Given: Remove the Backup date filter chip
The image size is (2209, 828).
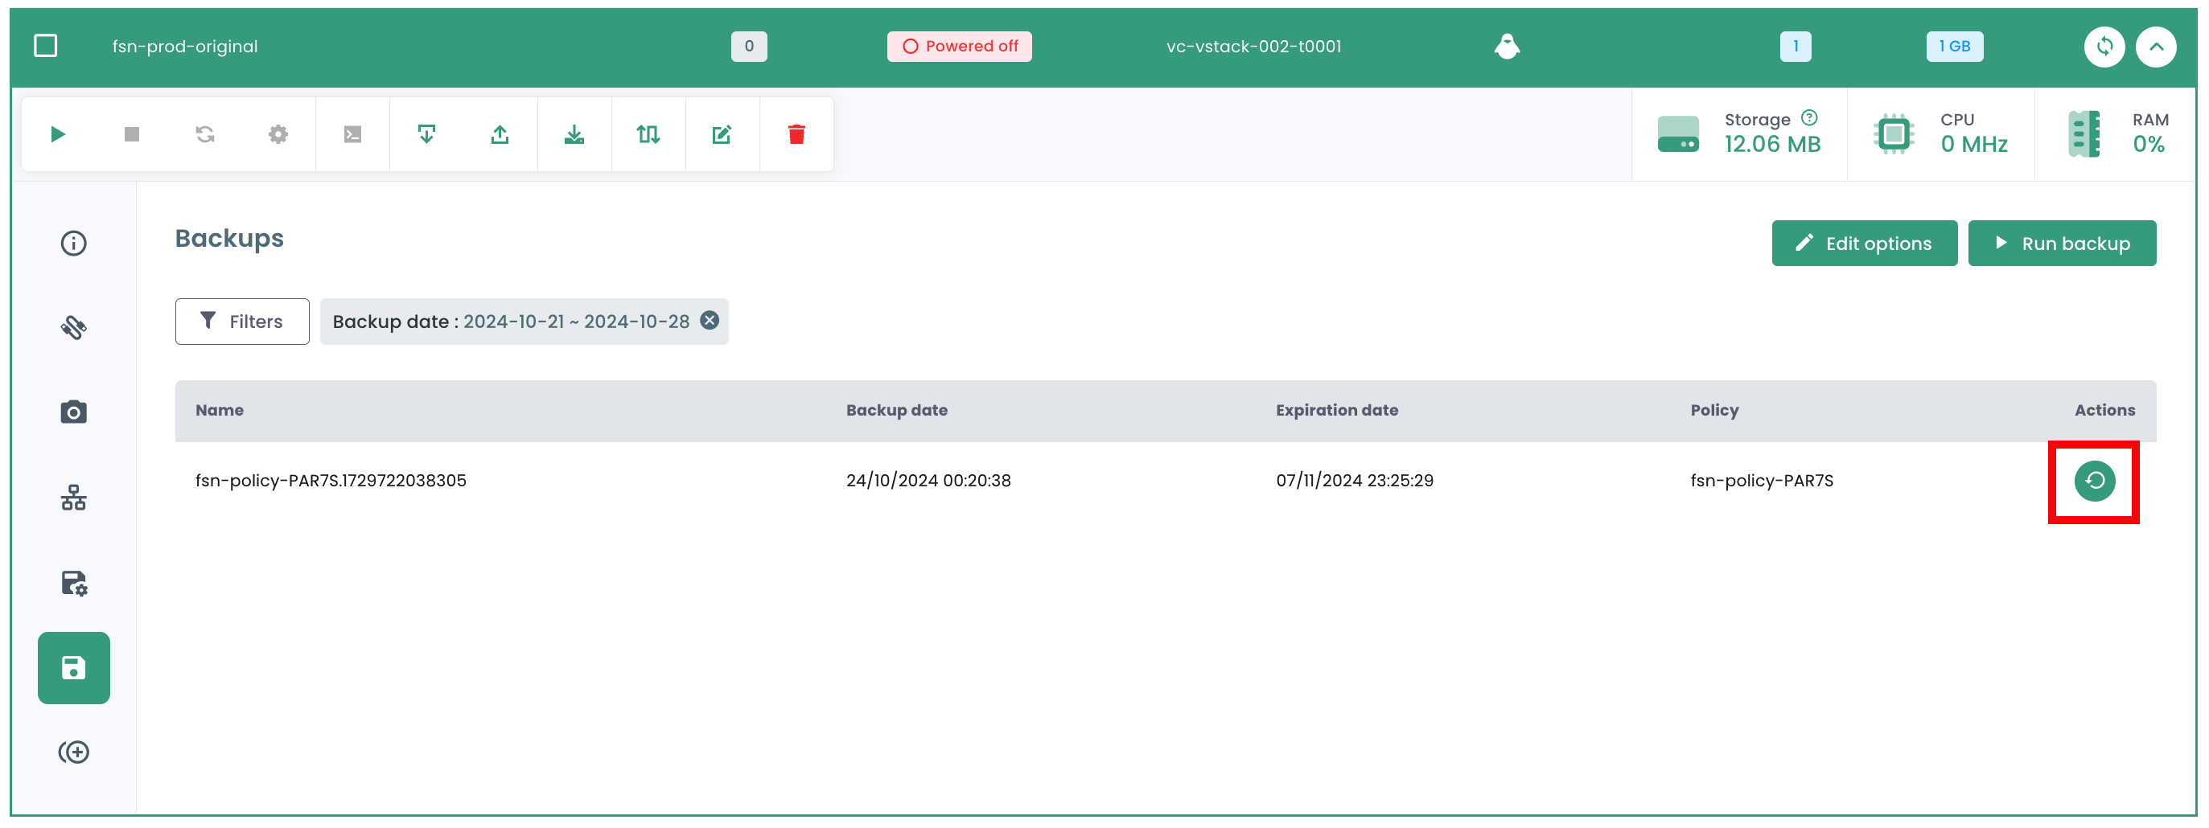Looking at the screenshot, I should tap(710, 321).
